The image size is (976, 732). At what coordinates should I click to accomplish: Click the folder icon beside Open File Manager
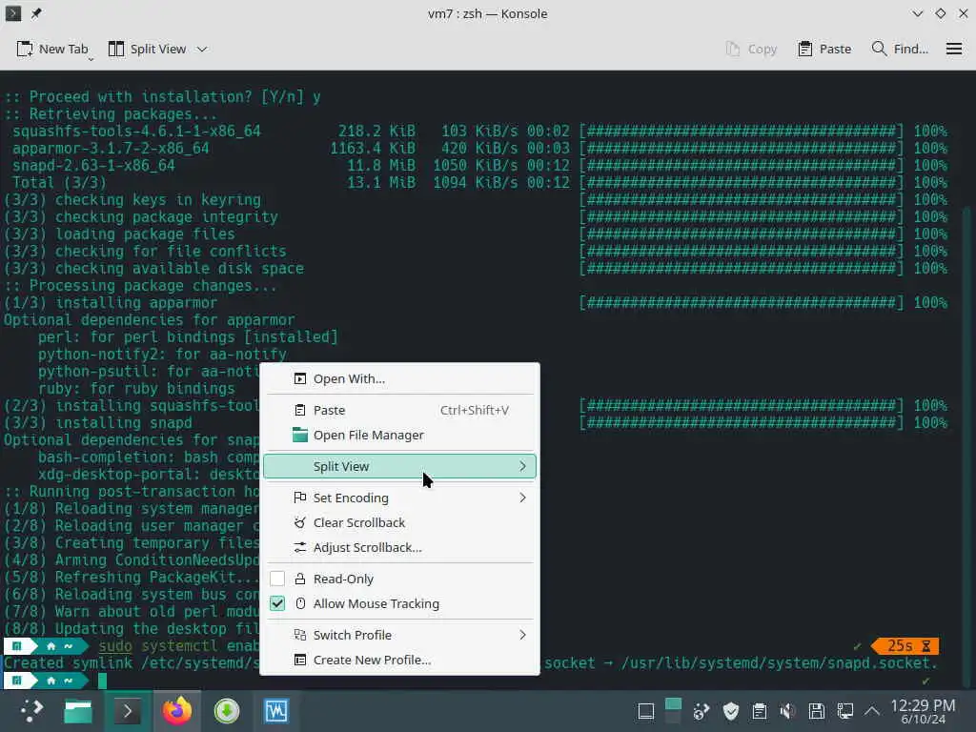coord(300,435)
